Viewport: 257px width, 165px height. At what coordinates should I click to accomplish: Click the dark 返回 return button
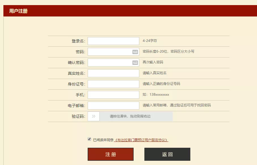(x=167, y=154)
